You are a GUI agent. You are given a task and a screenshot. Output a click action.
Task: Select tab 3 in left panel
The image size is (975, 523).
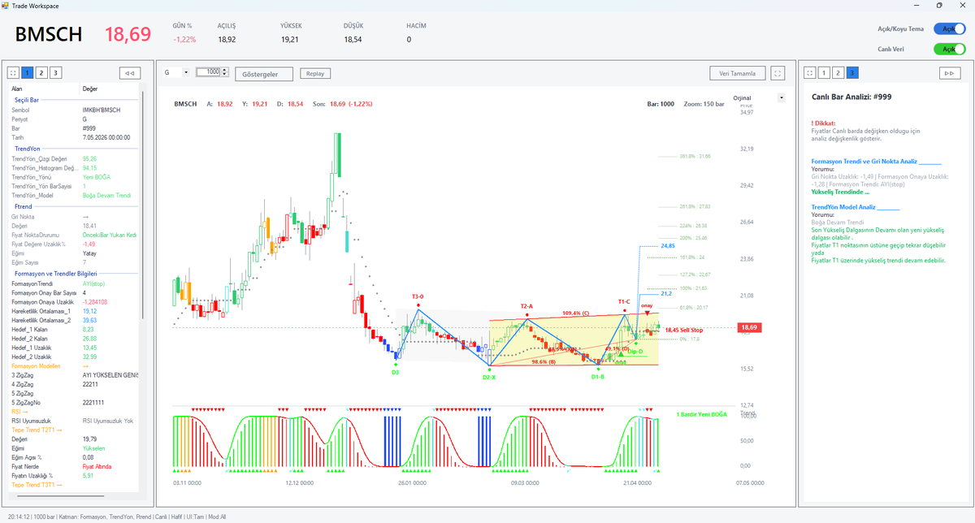[x=55, y=72]
